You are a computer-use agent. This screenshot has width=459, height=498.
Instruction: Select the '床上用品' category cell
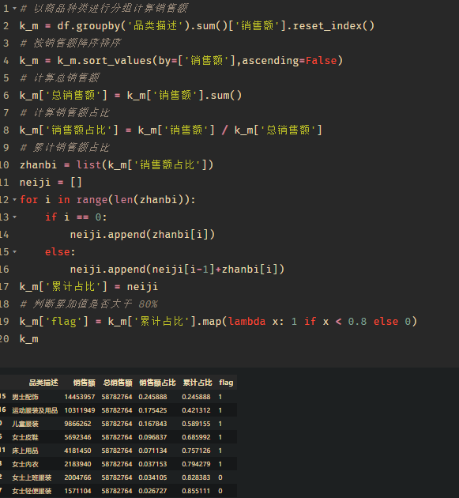pos(25,451)
